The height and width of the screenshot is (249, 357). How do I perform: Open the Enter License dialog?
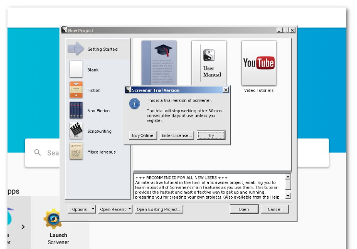[177, 135]
